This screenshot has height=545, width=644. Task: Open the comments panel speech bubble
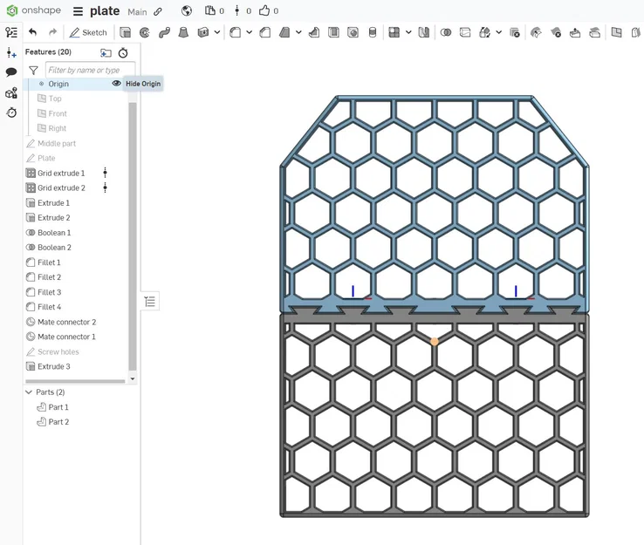(x=11, y=72)
